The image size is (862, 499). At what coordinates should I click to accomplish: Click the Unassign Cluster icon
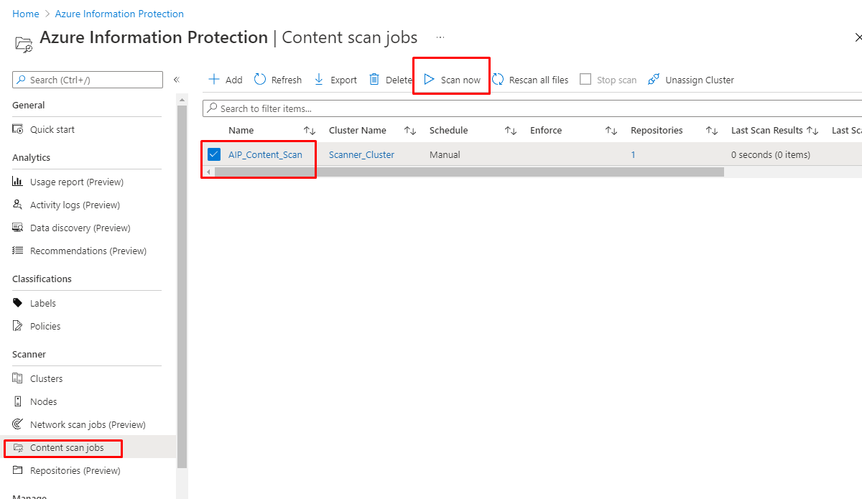(x=654, y=80)
